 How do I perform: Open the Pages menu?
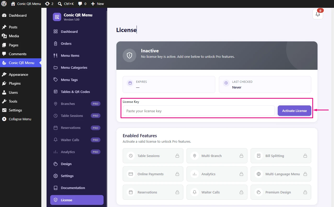pyautogui.click(x=21, y=45)
